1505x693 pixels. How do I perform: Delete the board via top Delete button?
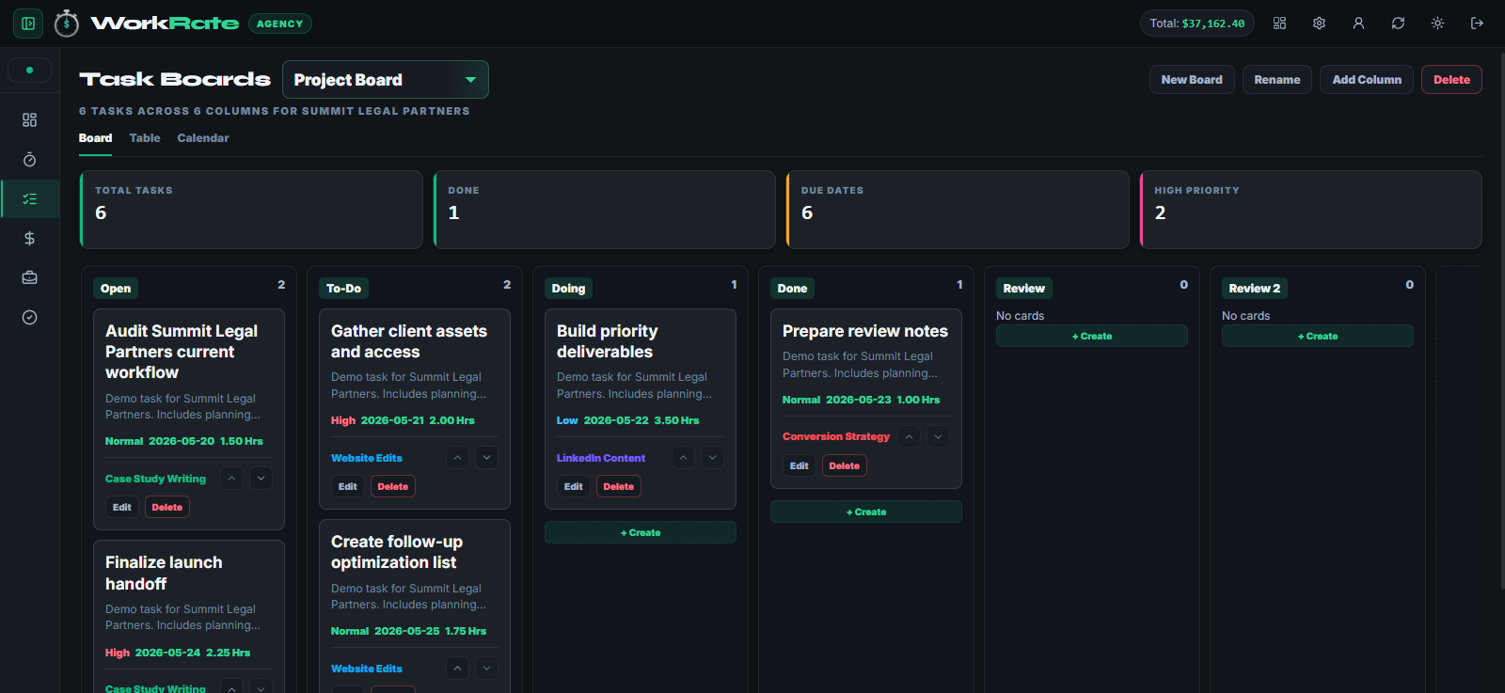[x=1451, y=80]
